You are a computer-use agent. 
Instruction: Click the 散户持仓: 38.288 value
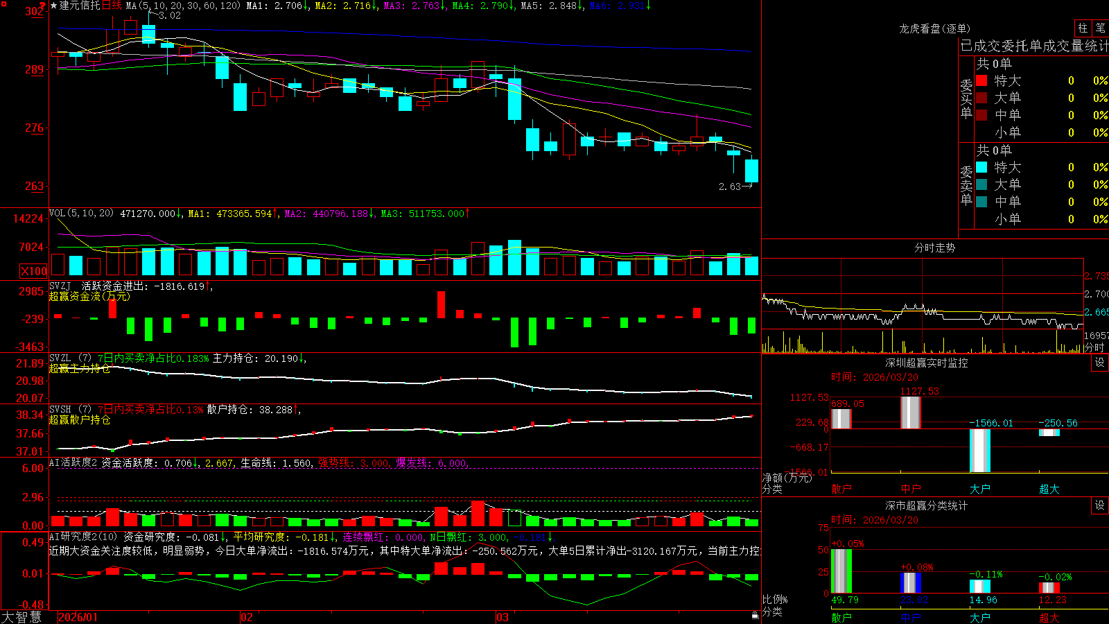[254, 410]
